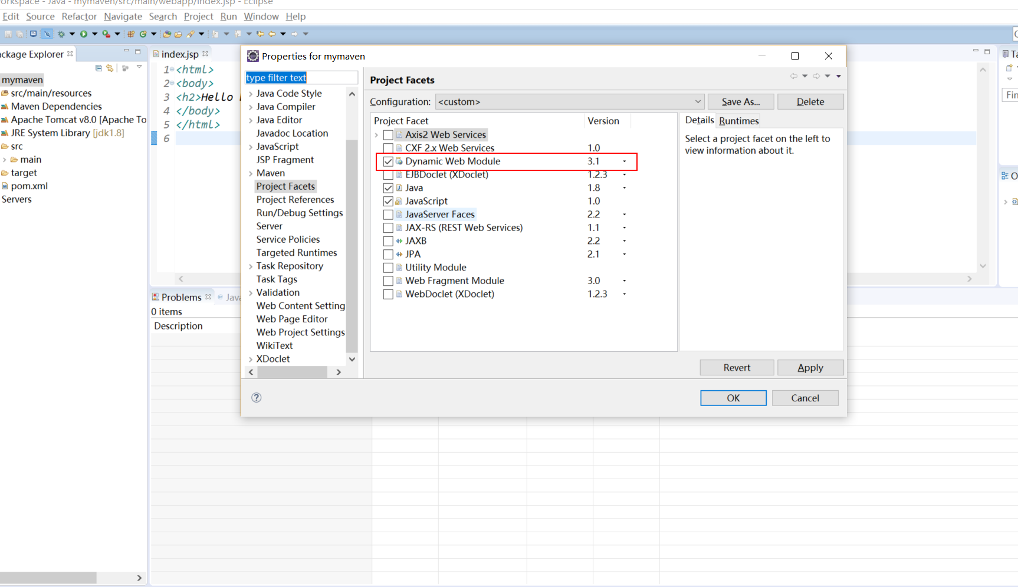
Task: Select Targeted Runtimes in properties tree
Action: click(x=297, y=253)
